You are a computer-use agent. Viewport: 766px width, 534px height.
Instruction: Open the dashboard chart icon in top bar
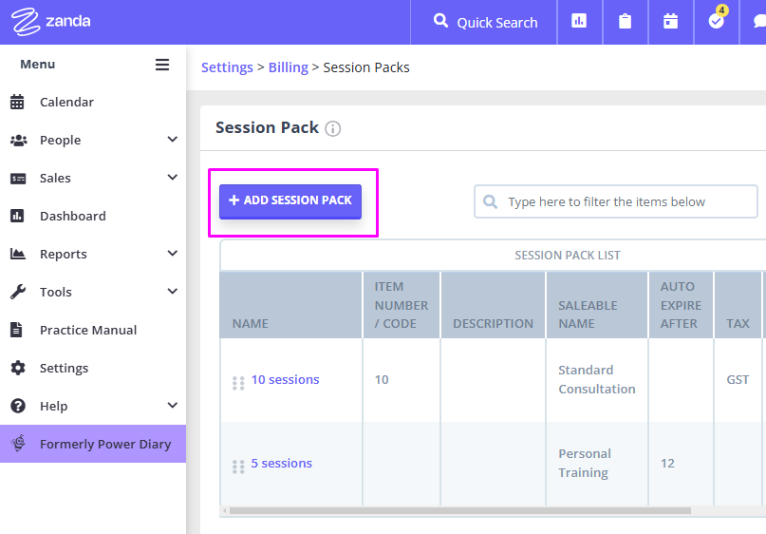point(579,21)
